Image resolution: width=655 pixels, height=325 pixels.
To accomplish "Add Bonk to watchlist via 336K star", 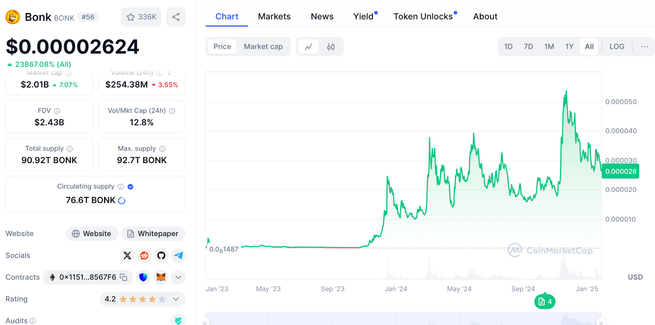I will [x=141, y=17].
